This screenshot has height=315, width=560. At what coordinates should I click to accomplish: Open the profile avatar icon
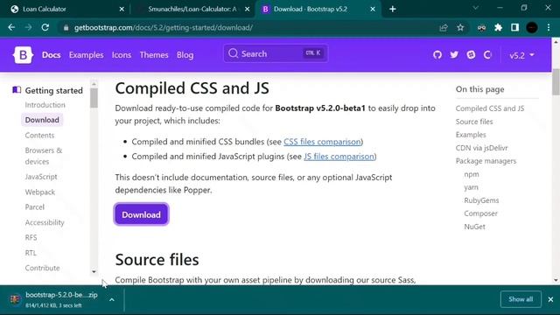coord(532,27)
